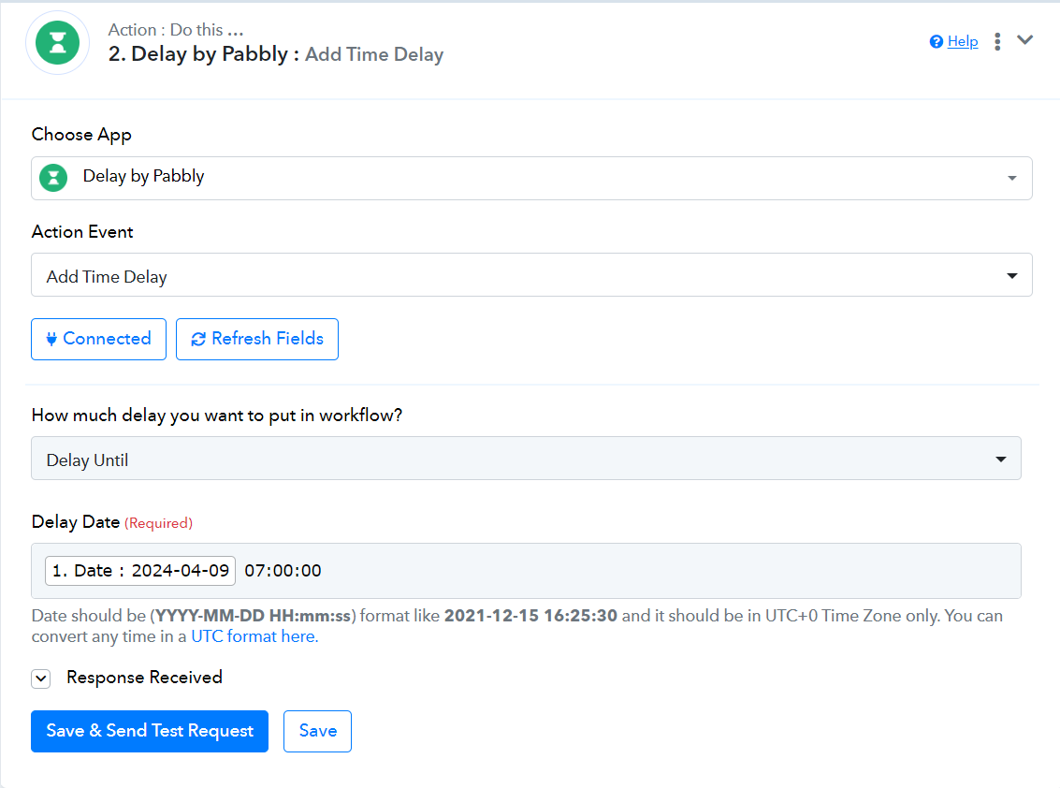Image resolution: width=1060 pixels, height=788 pixels.
Task: Click the Save button
Action: click(x=318, y=731)
